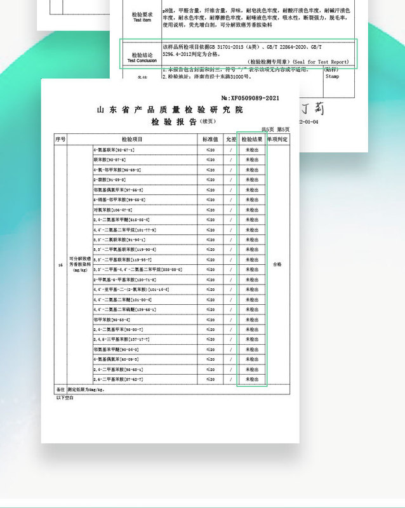Select the 4,4'-二氨基二苯醚 test item cell
Screen dimensions: 405x508
[x=145, y=300]
